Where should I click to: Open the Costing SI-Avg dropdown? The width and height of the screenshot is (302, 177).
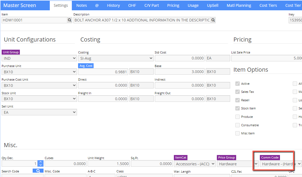(116, 58)
